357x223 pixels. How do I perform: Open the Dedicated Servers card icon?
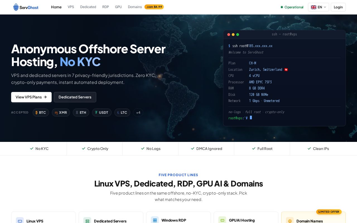tap(87, 221)
